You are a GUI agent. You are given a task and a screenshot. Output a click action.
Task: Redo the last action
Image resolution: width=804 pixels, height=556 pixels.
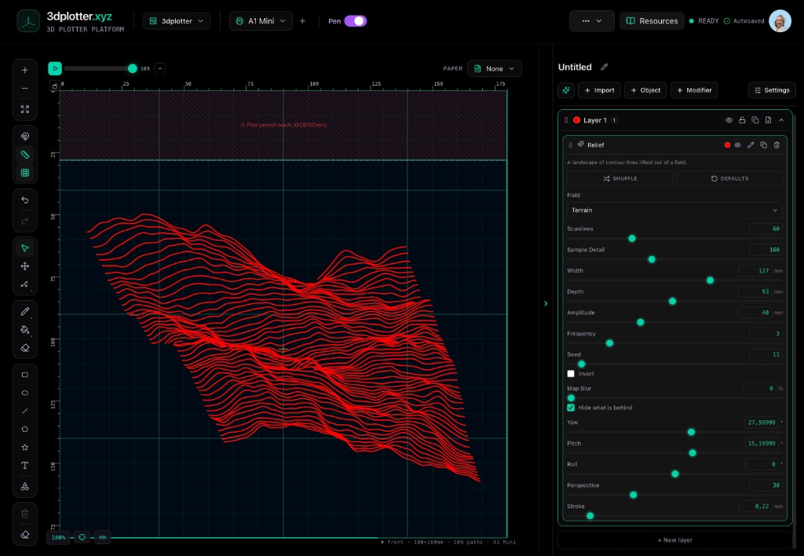24,221
